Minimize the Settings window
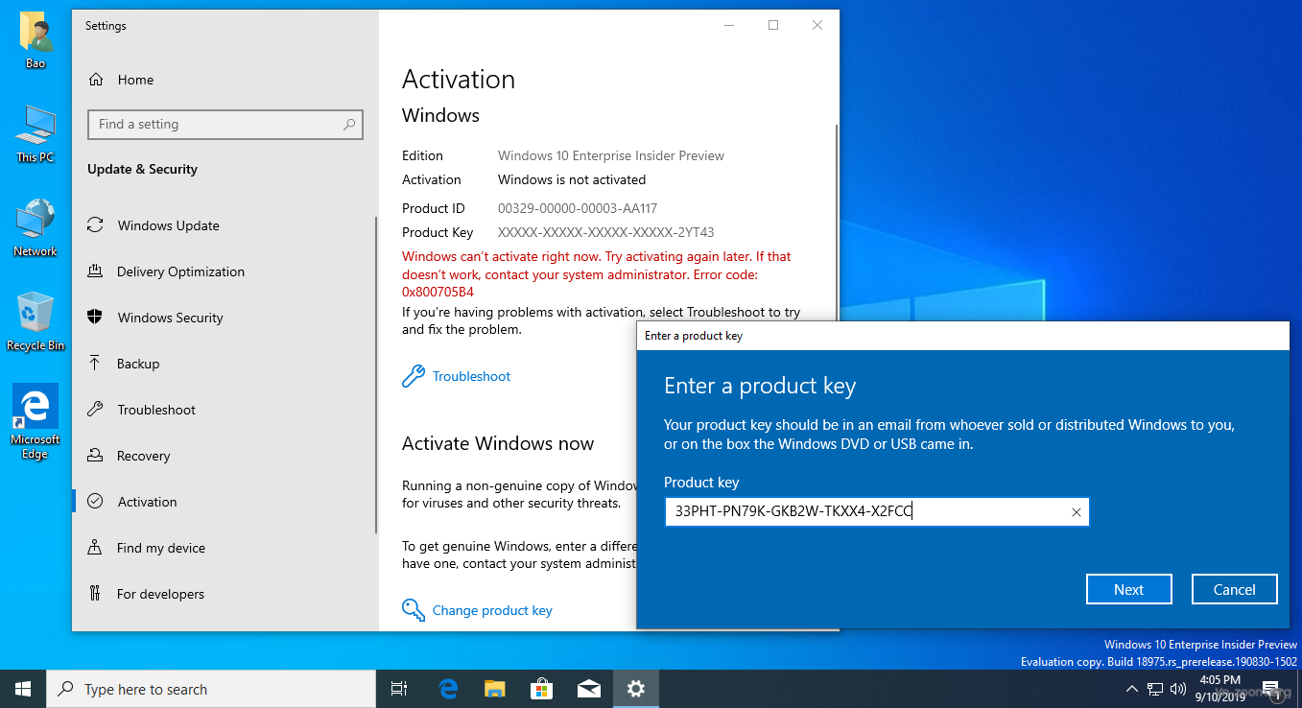The height and width of the screenshot is (708, 1302). (729, 26)
